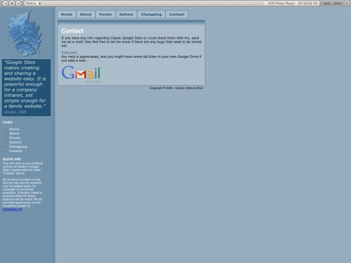Image resolution: width=351 pixels, height=263 pixels.
Task: Open the Contact tab in top navigation
Action: coord(177,14)
